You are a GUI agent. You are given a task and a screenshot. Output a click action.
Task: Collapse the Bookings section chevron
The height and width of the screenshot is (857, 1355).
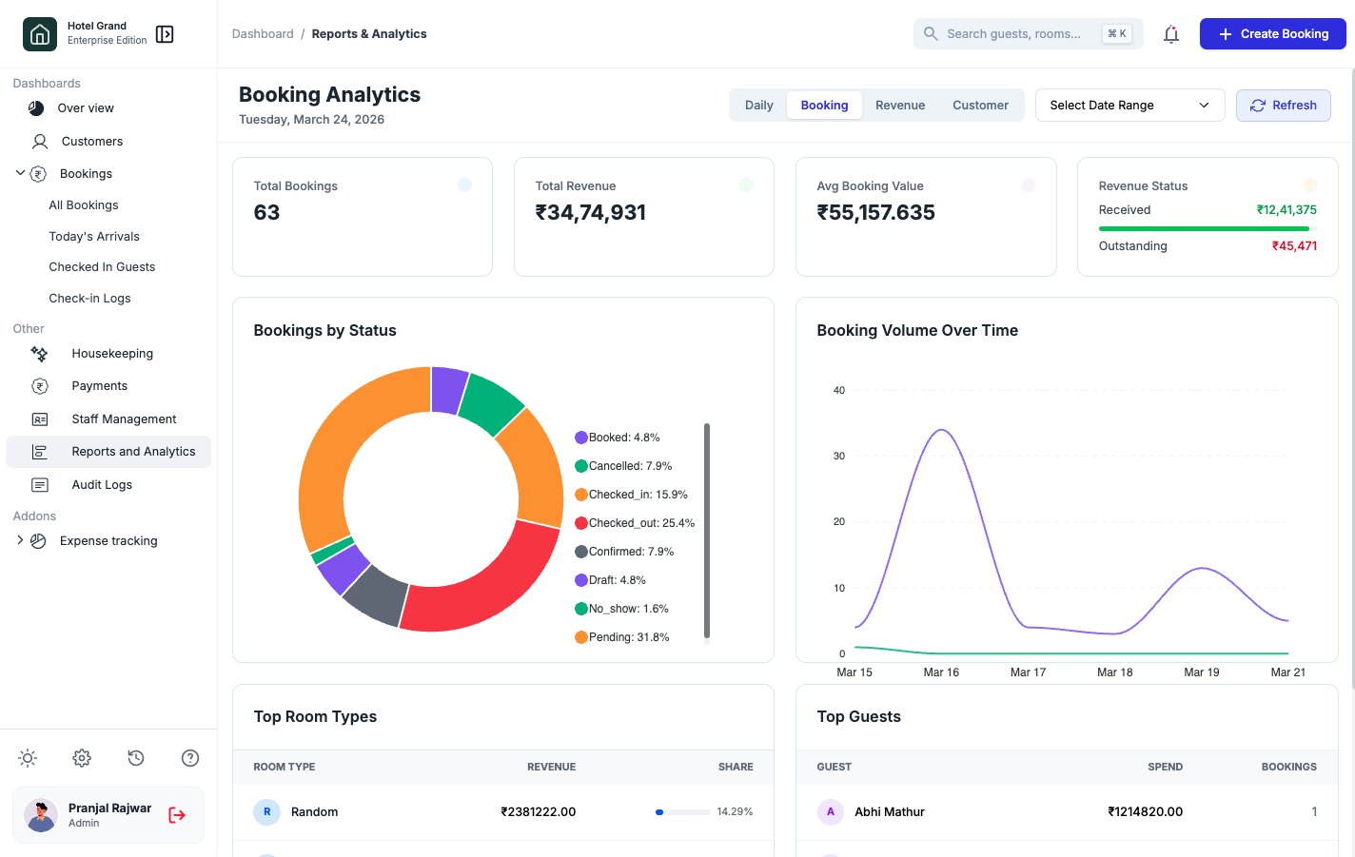[20, 173]
